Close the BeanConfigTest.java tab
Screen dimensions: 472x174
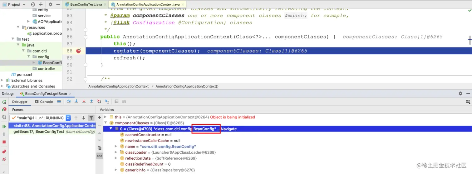[x=105, y=4]
